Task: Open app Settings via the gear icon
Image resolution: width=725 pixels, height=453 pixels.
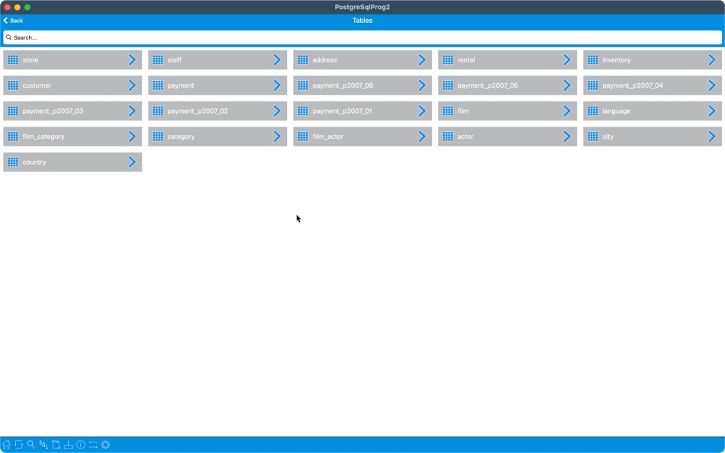Action: coord(105,445)
